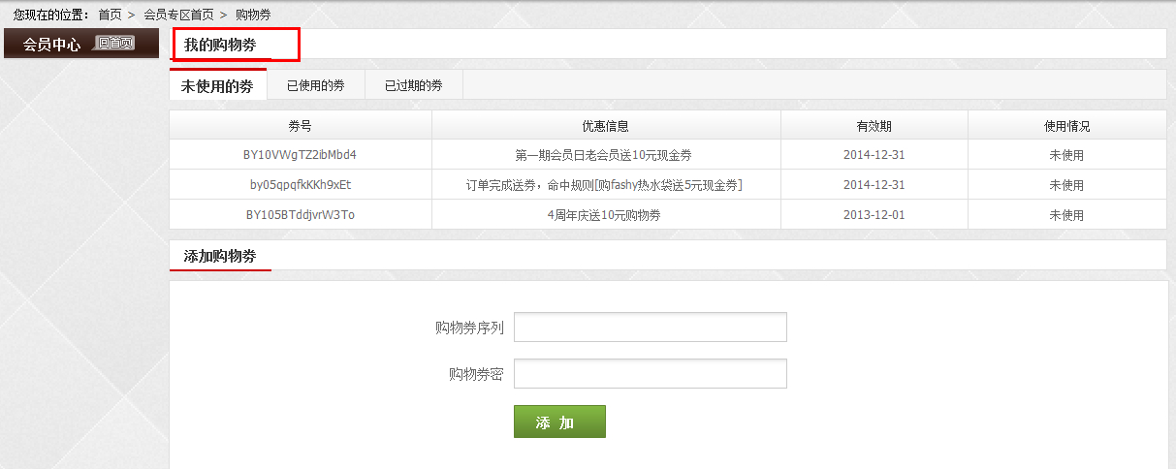1176x469 pixels.
Task: Click the 券号 column header
Action: coord(300,126)
